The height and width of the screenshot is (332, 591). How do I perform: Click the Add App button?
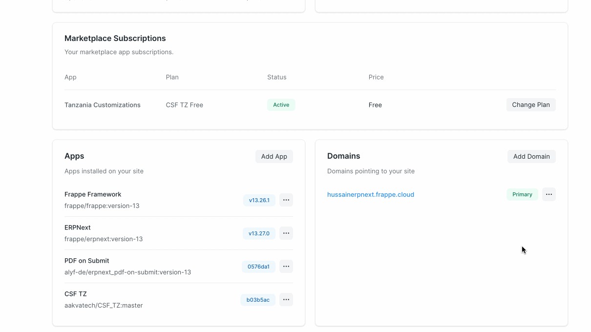point(274,156)
